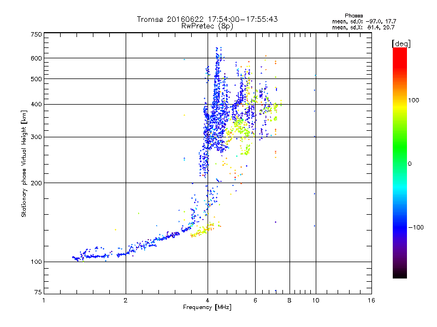Click y-axis tick label '400'
437x327 pixels.
pyautogui.click(x=36, y=105)
